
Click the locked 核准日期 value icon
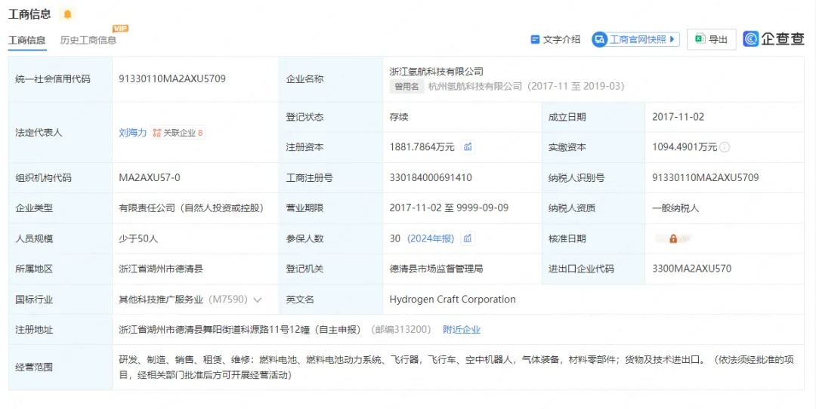coord(672,238)
